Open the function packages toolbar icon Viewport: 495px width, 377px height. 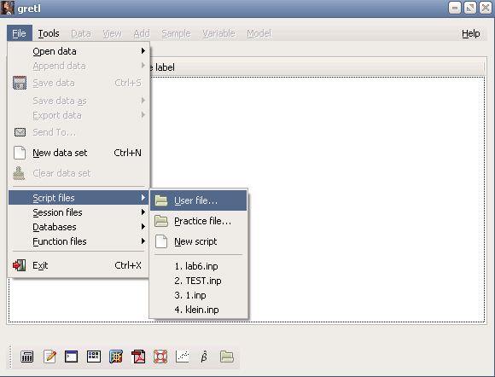[116, 357]
